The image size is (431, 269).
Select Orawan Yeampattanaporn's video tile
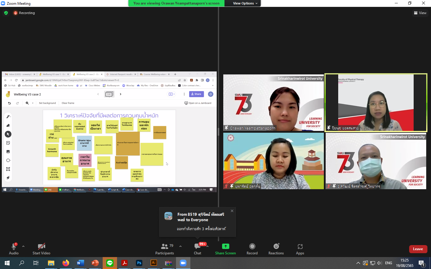273,103
